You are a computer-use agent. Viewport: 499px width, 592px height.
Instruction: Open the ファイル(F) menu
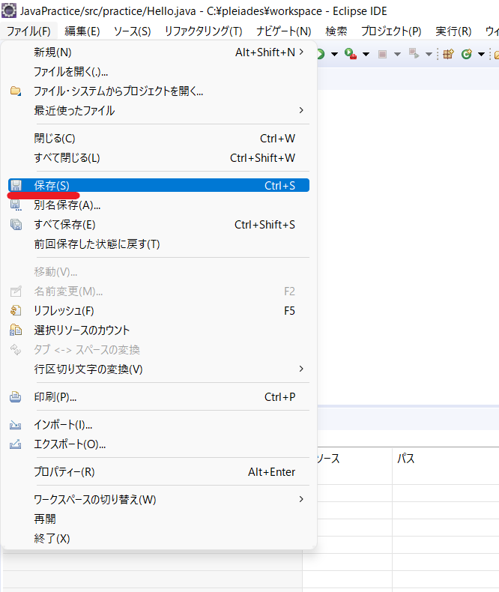[28, 31]
